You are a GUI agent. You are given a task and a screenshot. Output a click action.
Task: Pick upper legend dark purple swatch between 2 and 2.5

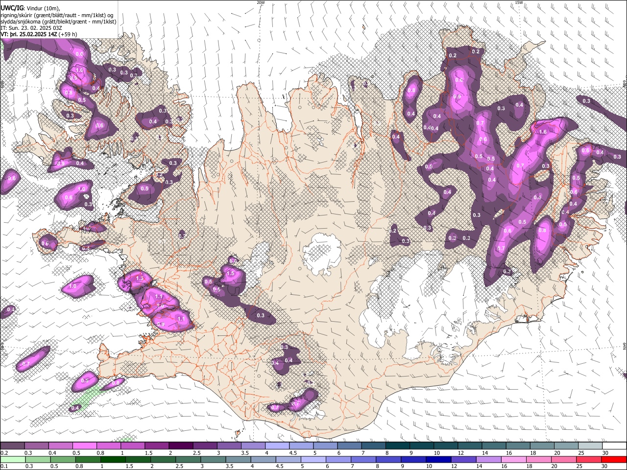click(x=181, y=446)
